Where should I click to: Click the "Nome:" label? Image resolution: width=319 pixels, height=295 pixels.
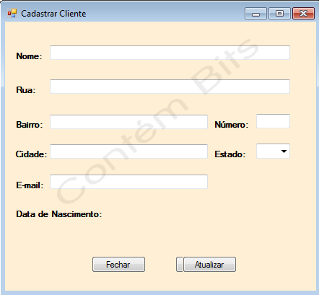point(29,56)
